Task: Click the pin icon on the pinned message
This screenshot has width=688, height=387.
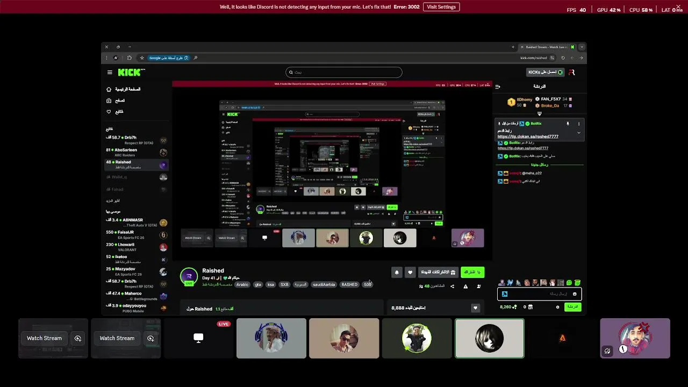Action: (x=568, y=124)
